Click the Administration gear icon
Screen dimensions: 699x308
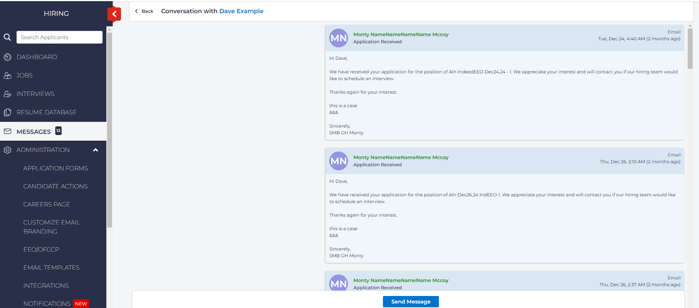[x=8, y=150]
